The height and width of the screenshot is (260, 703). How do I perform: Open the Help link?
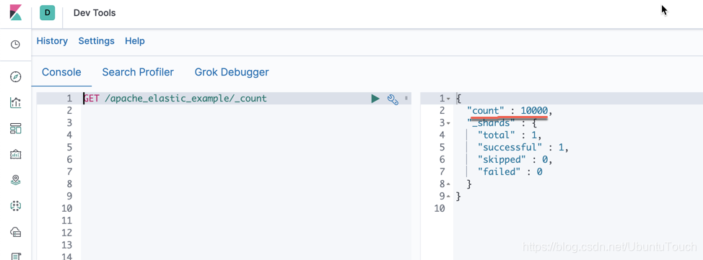coord(135,41)
